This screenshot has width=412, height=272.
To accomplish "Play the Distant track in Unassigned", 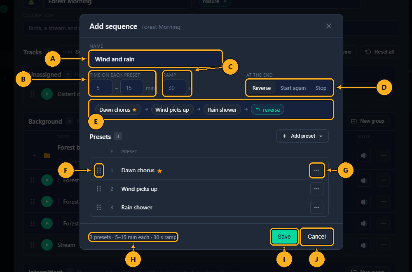I will tap(47, 94).
